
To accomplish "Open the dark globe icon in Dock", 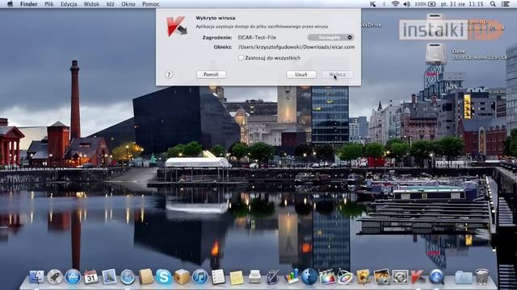I will 309,277.
